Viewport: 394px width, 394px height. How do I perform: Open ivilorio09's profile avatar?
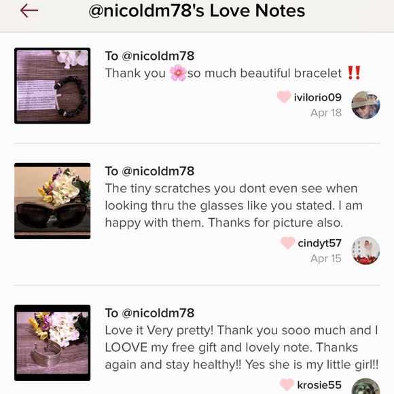pyautogui.click(x=365, y=105)
